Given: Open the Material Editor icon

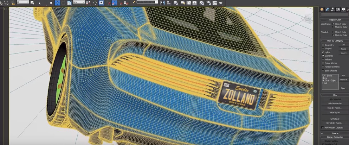Looking at the screenshot, I should 202,3.
